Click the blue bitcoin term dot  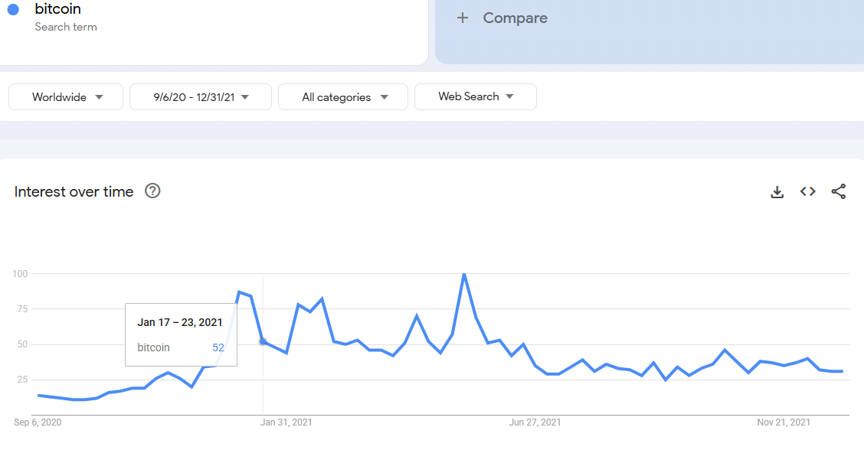[13, 10]
